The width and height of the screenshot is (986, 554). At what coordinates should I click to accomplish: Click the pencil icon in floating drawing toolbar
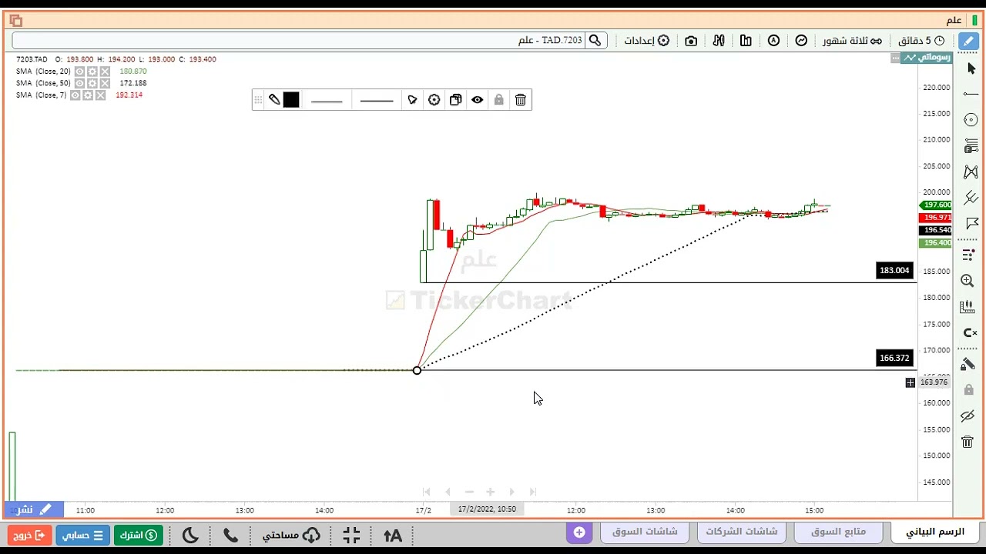click(274, 100)
